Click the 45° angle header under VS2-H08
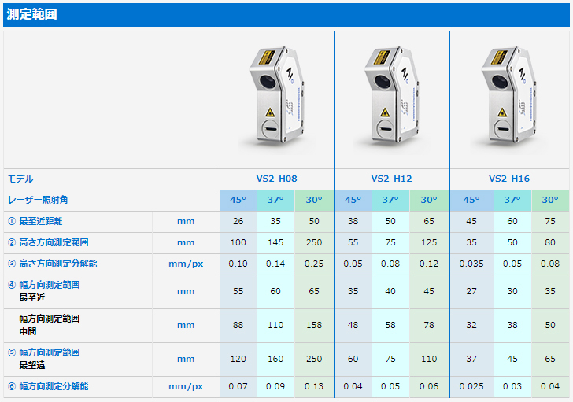Viewport: 573px width, 402px height. coord(238,200)
